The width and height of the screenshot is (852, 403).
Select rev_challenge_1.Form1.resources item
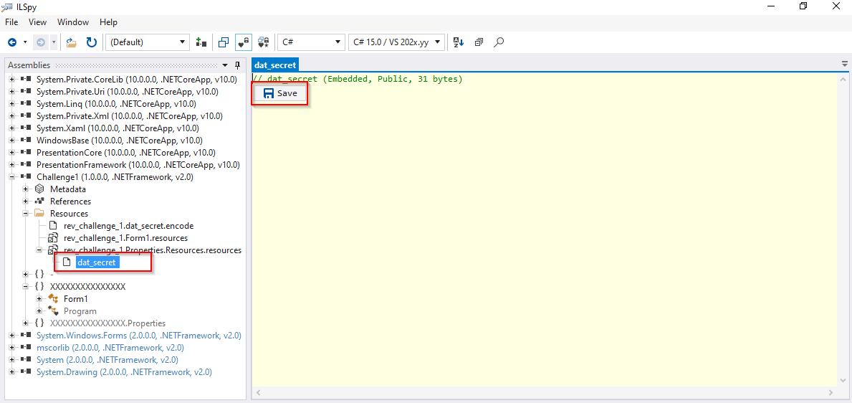click(125, 238)
